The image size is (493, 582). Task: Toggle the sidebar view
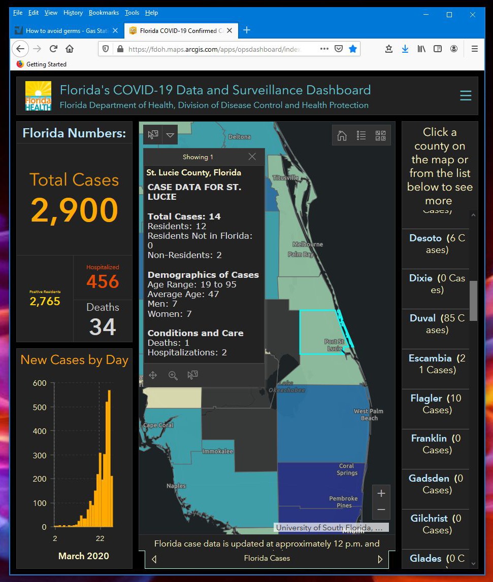(x=438, y=49)
